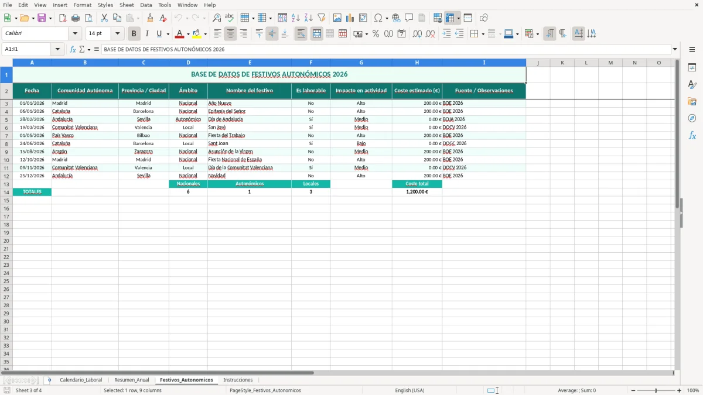Screen dimensions: 703x395
Task: Switch to Calendario_Laboral sheet tab
Action: tap(81, 380)
